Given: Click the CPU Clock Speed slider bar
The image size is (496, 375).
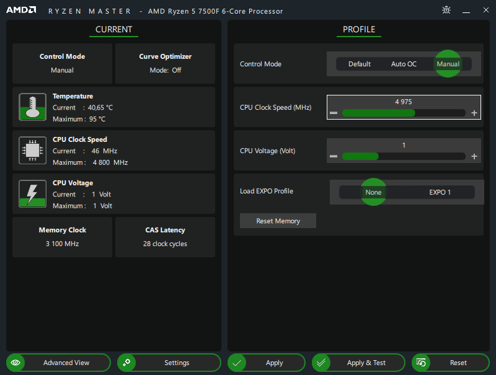Looking at the screenshot, I should (404, 113).
